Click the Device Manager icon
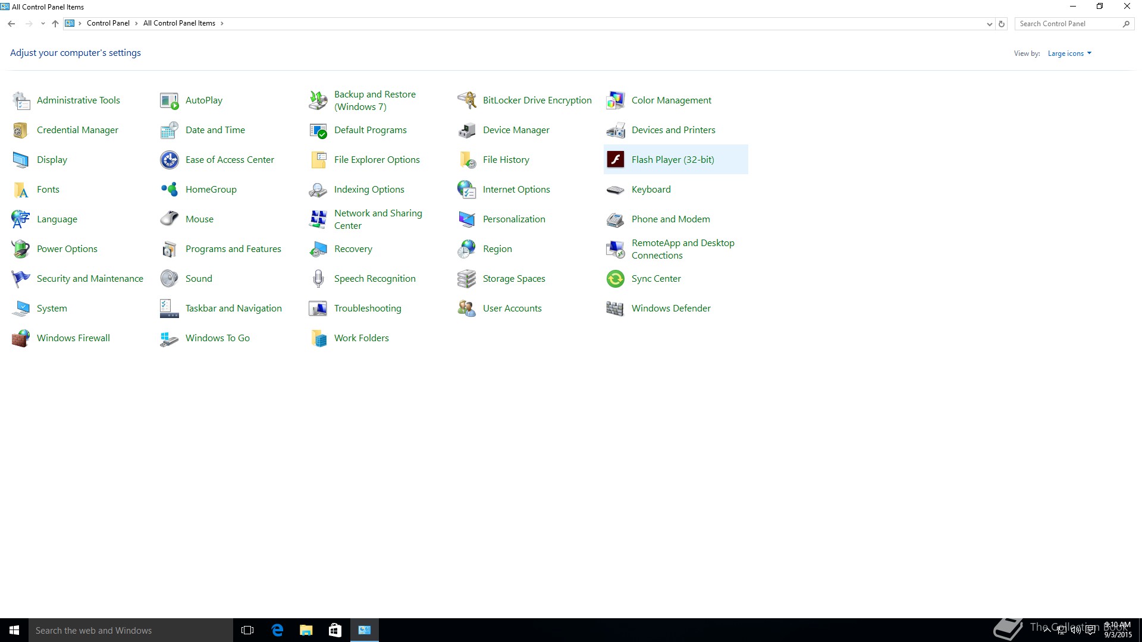 point(467,130)
